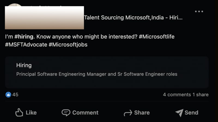View the 45 reactions list
Screen dimensions: 218x122
pyautogui.click(x=15, y=95)
